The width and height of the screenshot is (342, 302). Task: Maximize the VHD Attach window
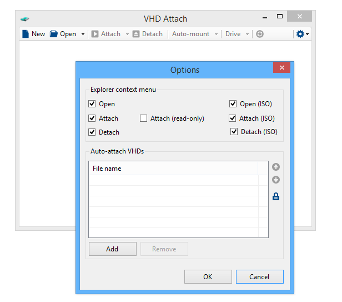280,16
